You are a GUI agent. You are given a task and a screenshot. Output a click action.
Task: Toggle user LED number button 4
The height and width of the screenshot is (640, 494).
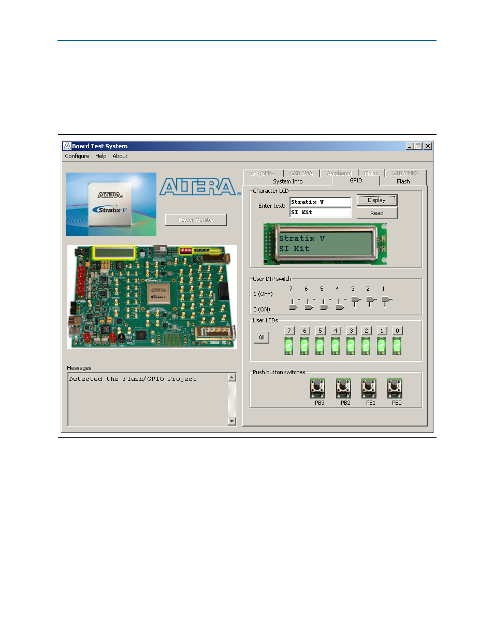pos(336,331)
